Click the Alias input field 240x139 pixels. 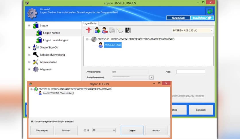tap(191, 72)
